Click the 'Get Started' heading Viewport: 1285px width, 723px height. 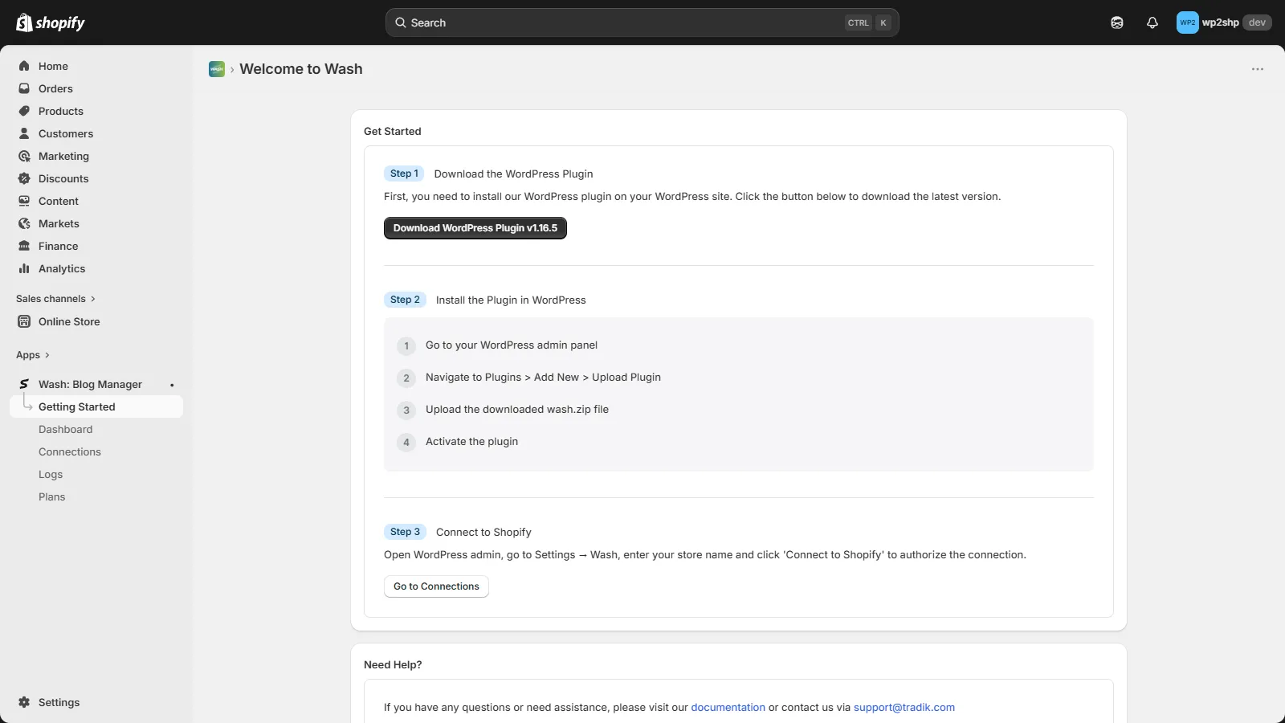(393, 131)
